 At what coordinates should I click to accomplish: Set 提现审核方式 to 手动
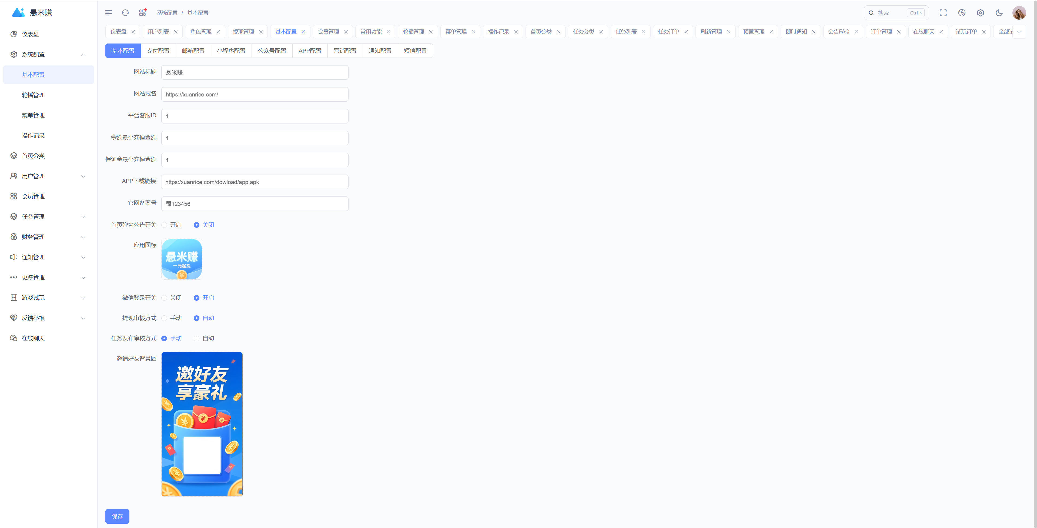coord(165,318)
